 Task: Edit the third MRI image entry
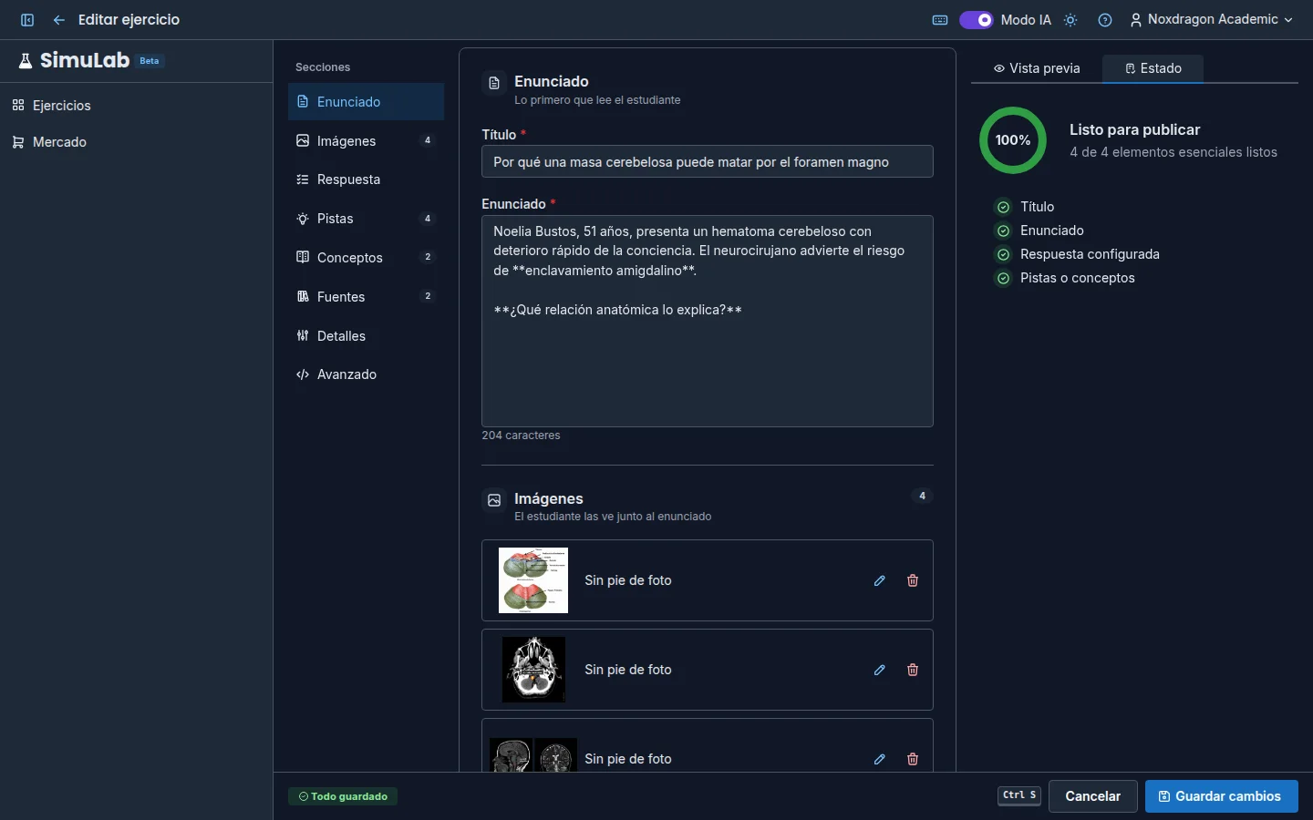click(880, 759)
